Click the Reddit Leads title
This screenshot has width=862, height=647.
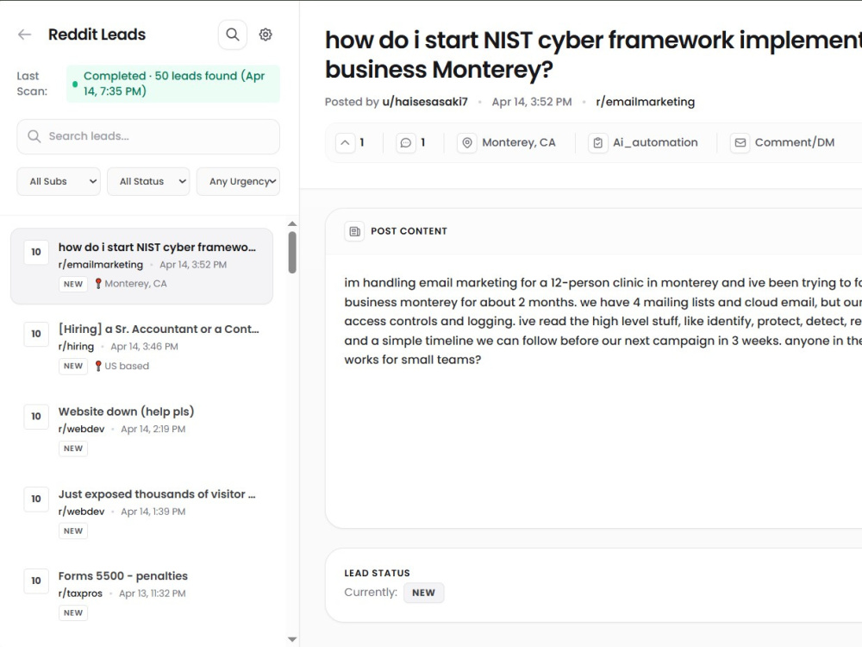coord(97,35)
